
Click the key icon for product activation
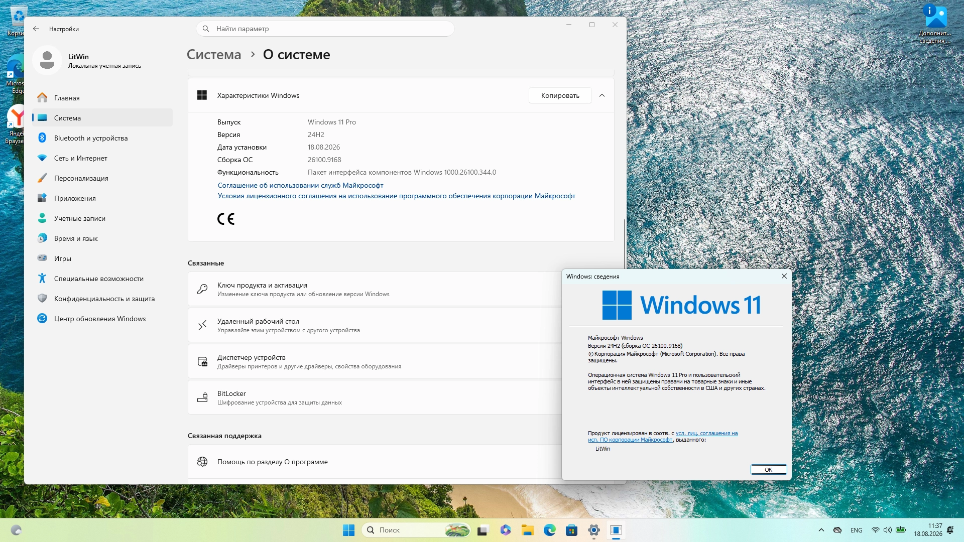pyautogui.click(x=202, y=289)
